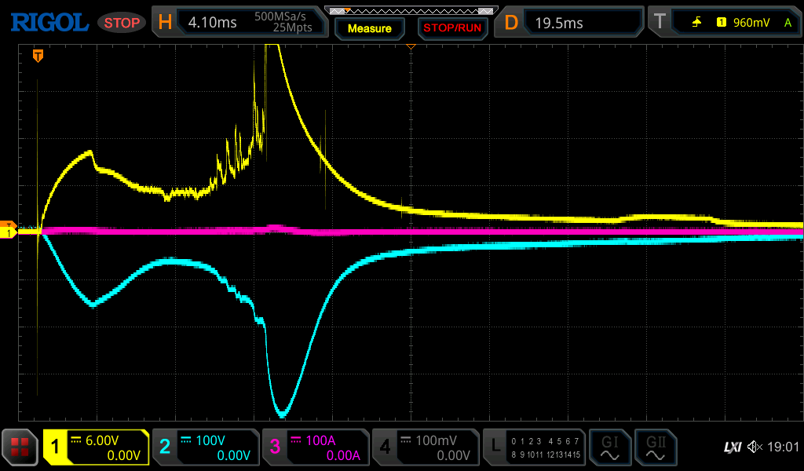Viewport: 804px width, 471px height.
Task: Click the muted speaker sound icon
Action: 755,447
